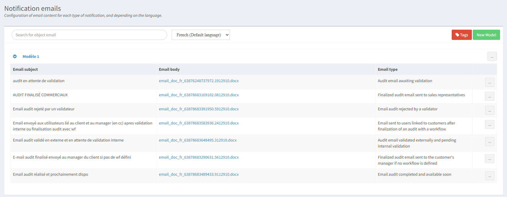The width and height of the screenshot is (507, 197).
Task: Open the Modèle 1 header options menu
Action: point(492,56)
